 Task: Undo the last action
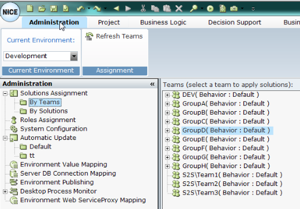tap(81, 9)
